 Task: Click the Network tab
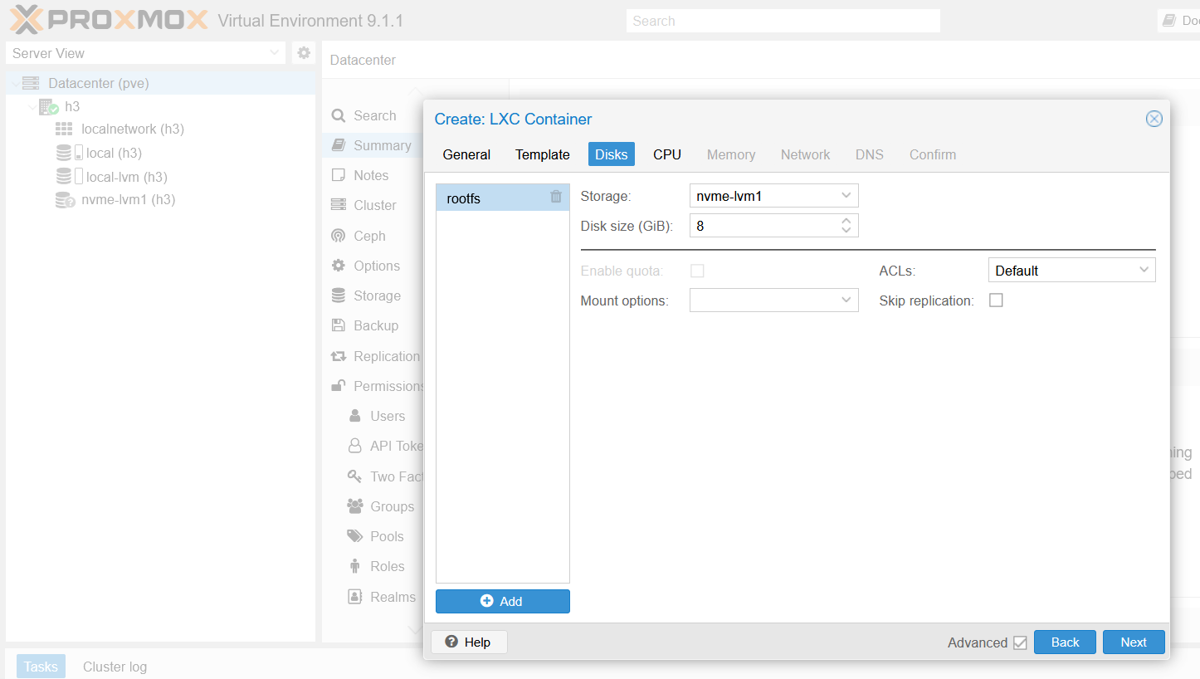(x=805, y=154)
